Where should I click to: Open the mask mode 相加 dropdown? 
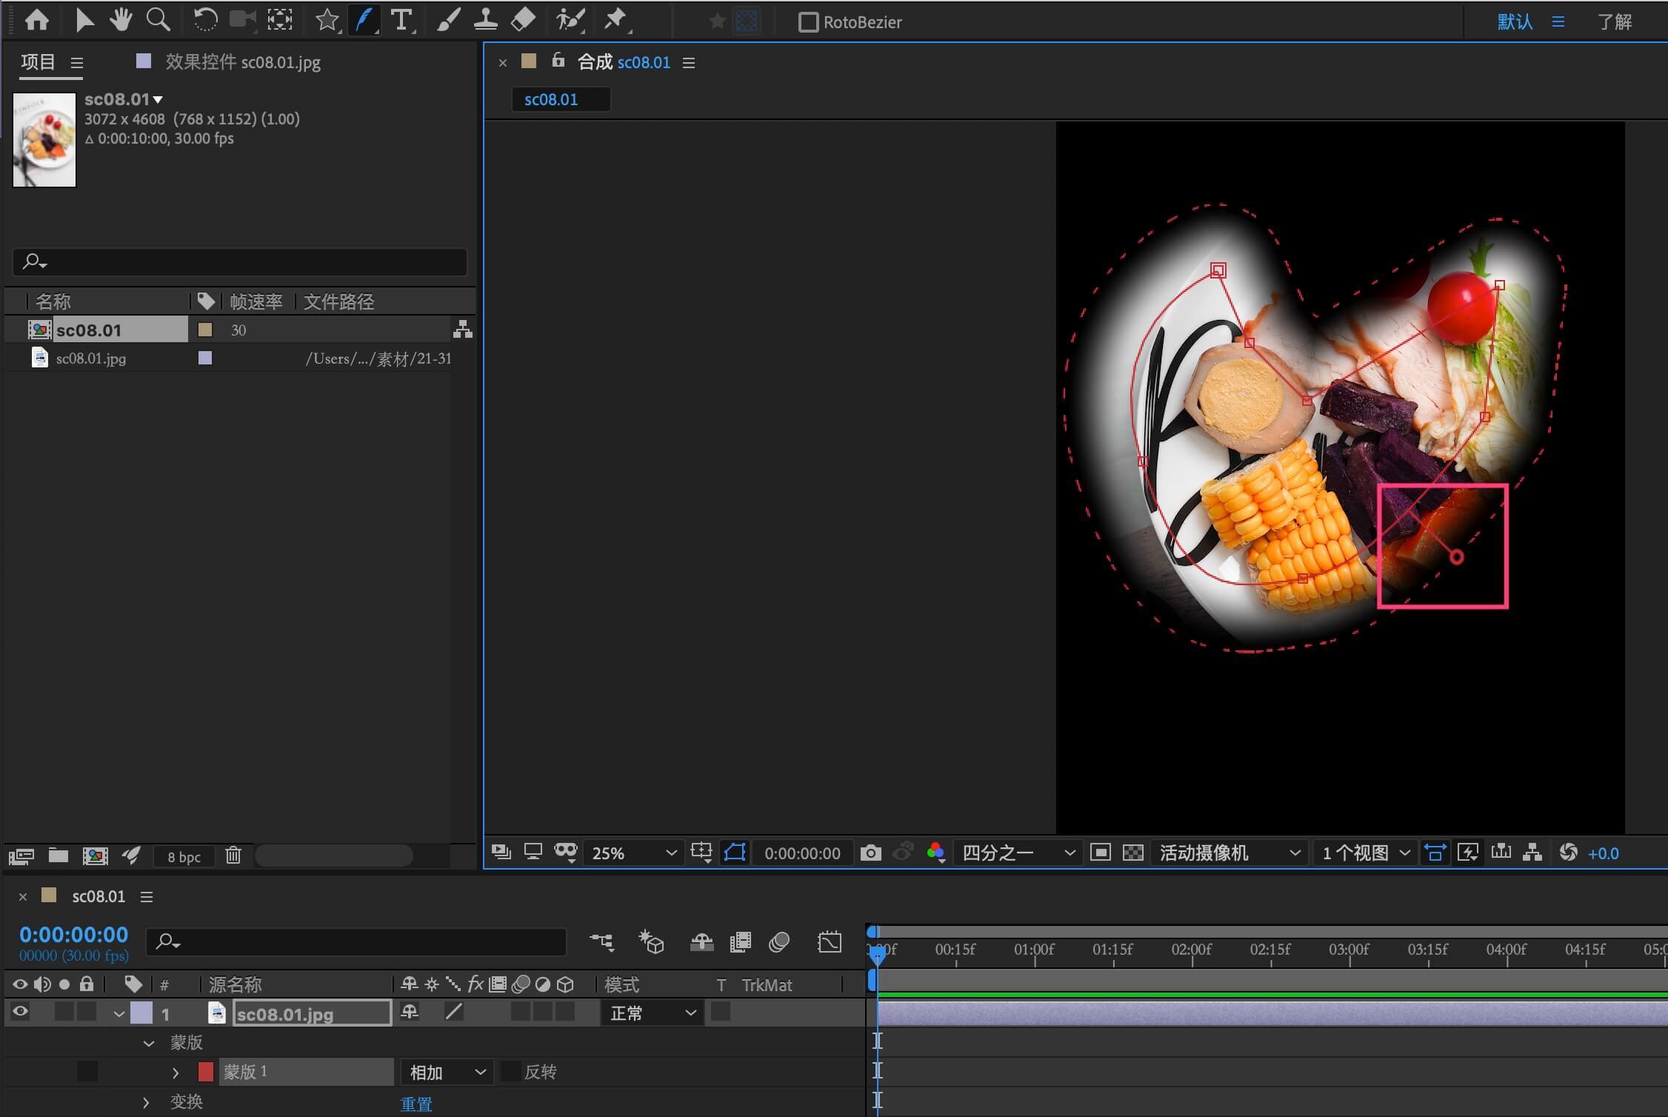pyautogui.click(x=447, y=1072)
